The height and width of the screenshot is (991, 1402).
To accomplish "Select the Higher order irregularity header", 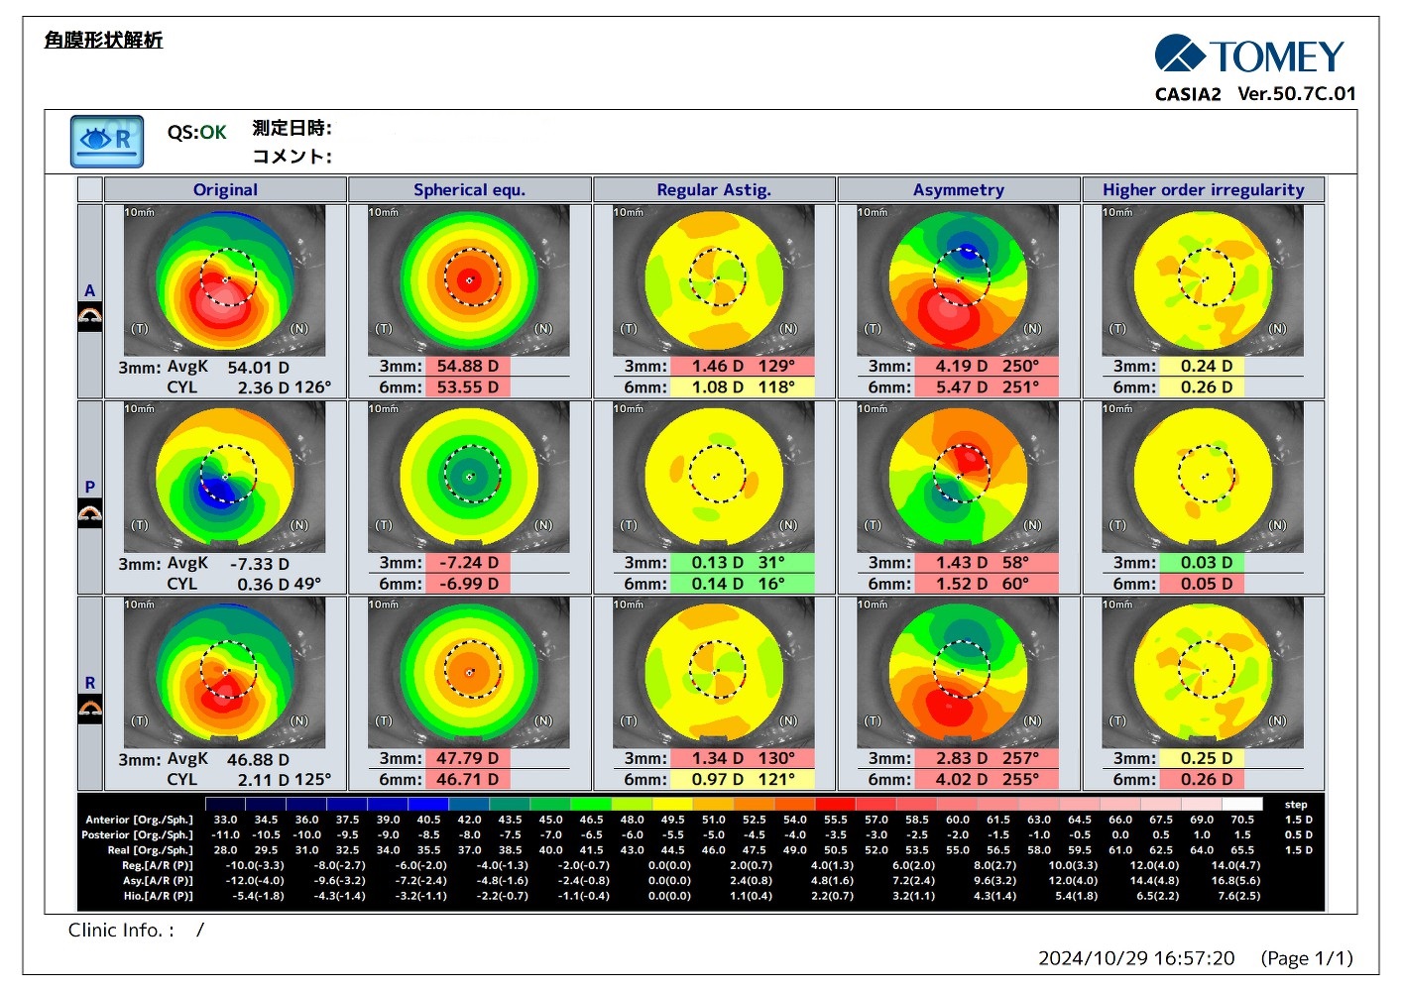I will point(1204,189).
